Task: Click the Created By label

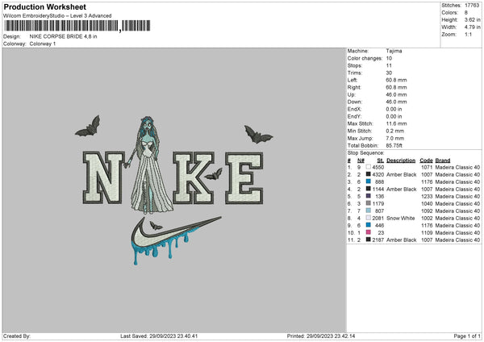Action: (17, 336)
